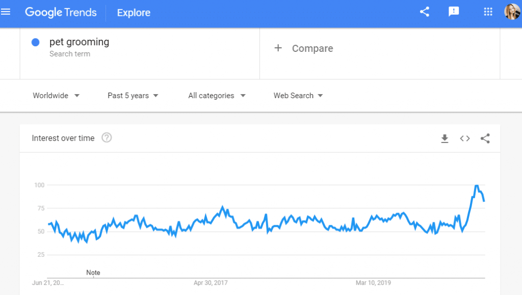Show help for Interest over time
This screenshot has height=295, width=522.
pyautogui.click(x=107, y=137)
